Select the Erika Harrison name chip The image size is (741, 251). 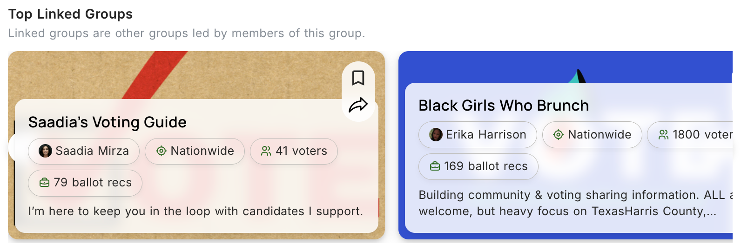click(x=486, y=135)
